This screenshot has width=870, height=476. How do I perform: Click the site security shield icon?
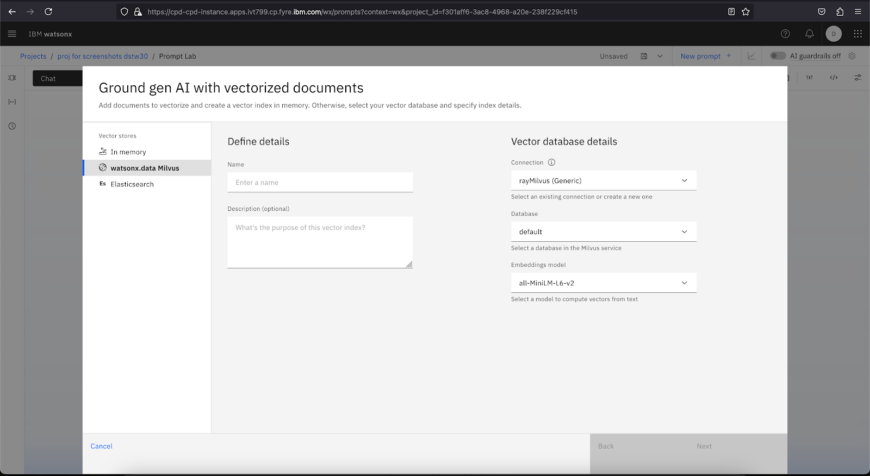click(x=125, y=11)
